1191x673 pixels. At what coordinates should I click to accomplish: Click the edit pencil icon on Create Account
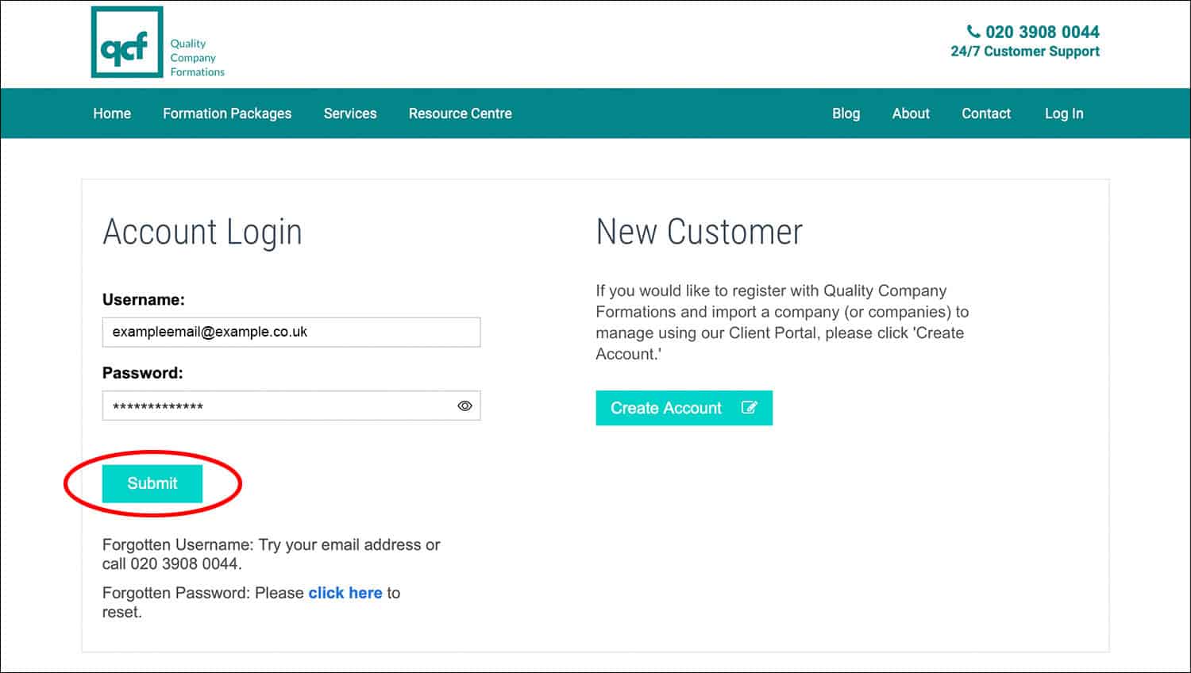click(x=749, y=407)
